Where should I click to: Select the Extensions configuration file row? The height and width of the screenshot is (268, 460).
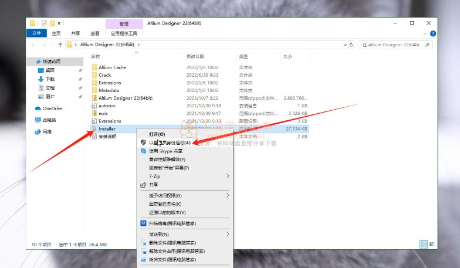[199, 121]
